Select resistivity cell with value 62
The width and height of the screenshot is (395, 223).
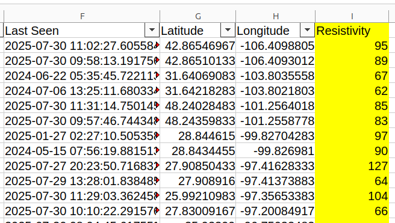(352, 91)
